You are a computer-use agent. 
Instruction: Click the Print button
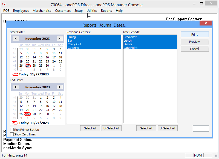click(x=195, y=34)
